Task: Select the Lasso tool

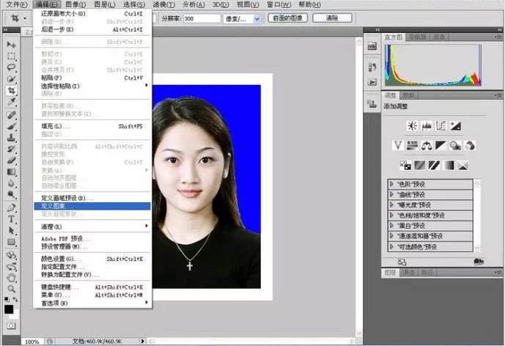Action: tap(12, 67)
